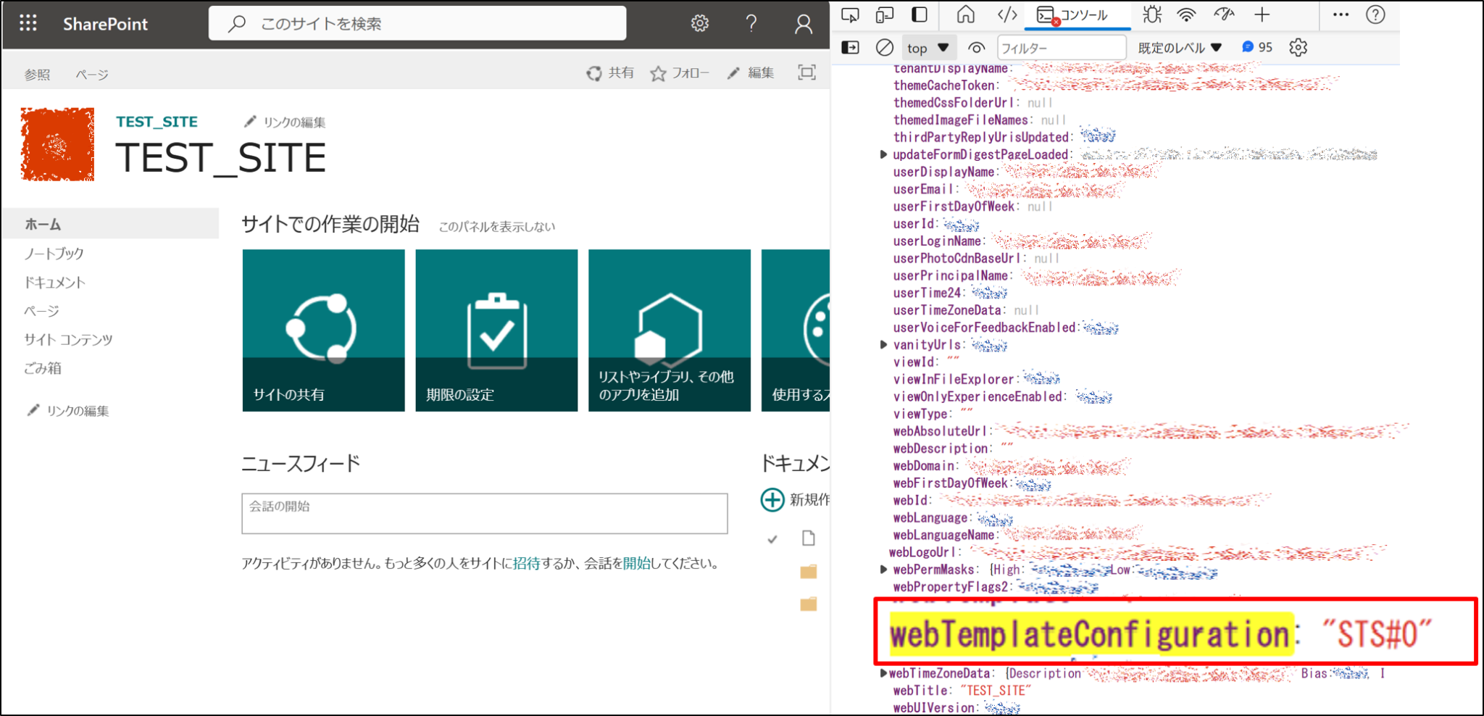Open the console settings gear

[x=1298, y=47]
